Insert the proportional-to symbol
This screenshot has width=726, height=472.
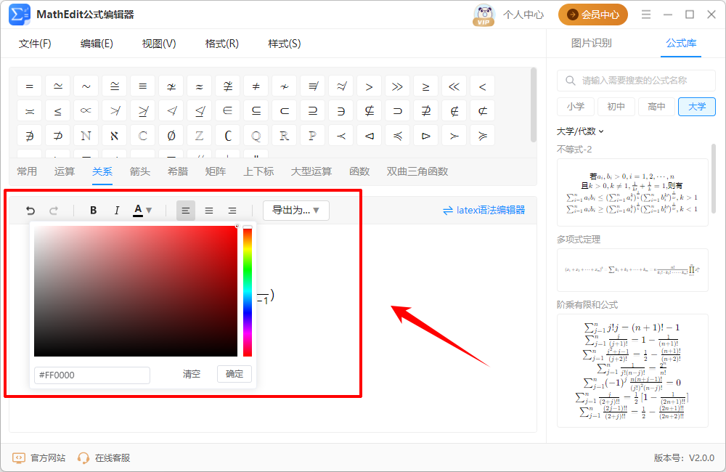click(86, 111)
